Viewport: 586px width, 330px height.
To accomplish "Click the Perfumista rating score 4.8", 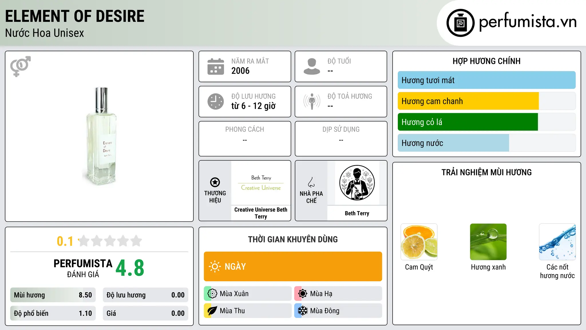I will (x=130, y=268).
